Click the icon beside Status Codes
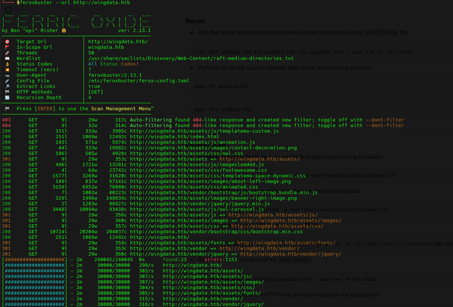Image resolution: width=453 pixels, height=307 pixels. [x=7, y=64]
